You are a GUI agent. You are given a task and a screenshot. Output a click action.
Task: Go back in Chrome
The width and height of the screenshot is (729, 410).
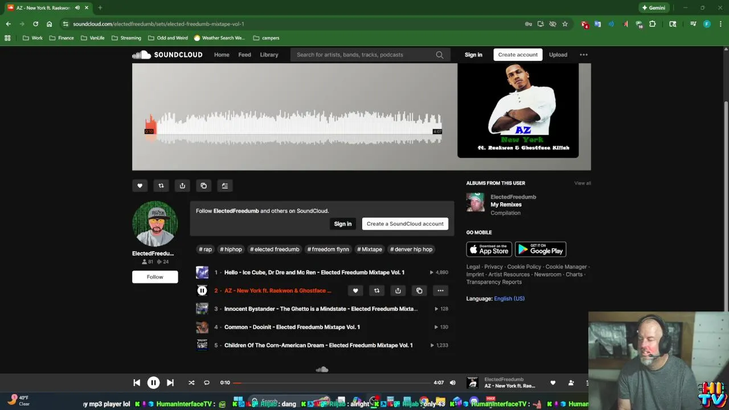(8, 24)
